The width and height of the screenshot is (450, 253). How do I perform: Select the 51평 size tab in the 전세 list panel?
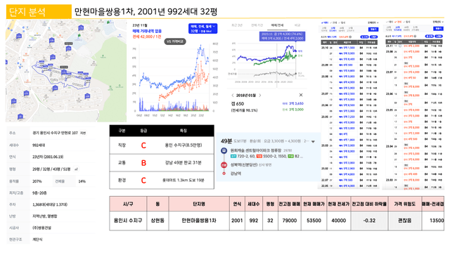coord(416,29)
